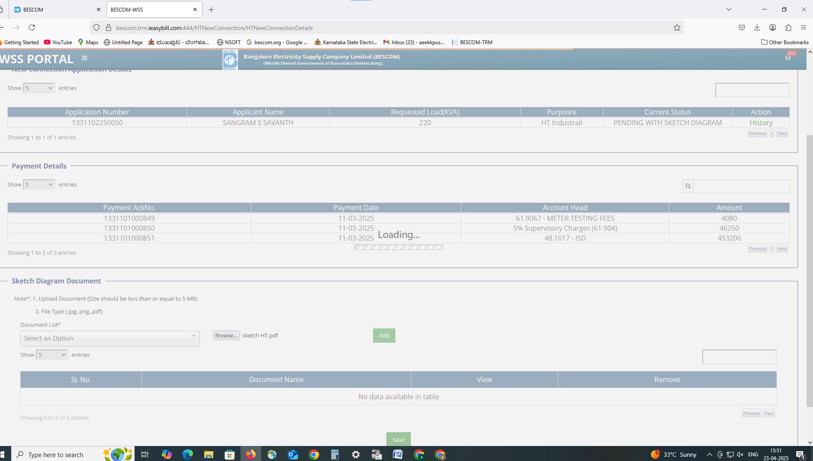This screenshot has width=813, height=461.
Task: Open Firefox account icon
Action: (x=773, y=27)
